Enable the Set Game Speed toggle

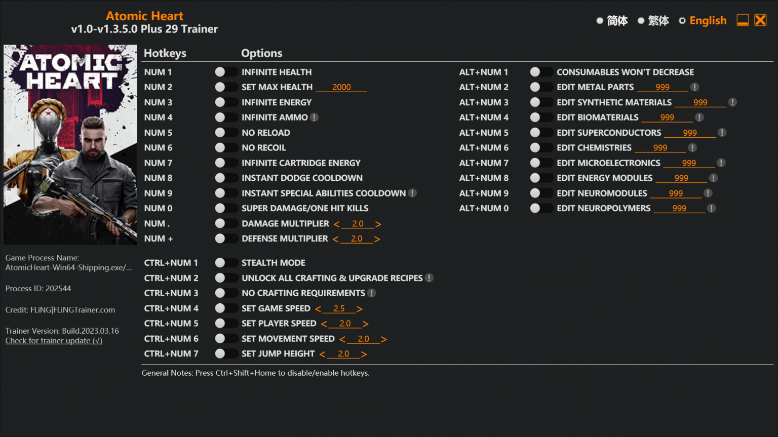coord(226,308)
